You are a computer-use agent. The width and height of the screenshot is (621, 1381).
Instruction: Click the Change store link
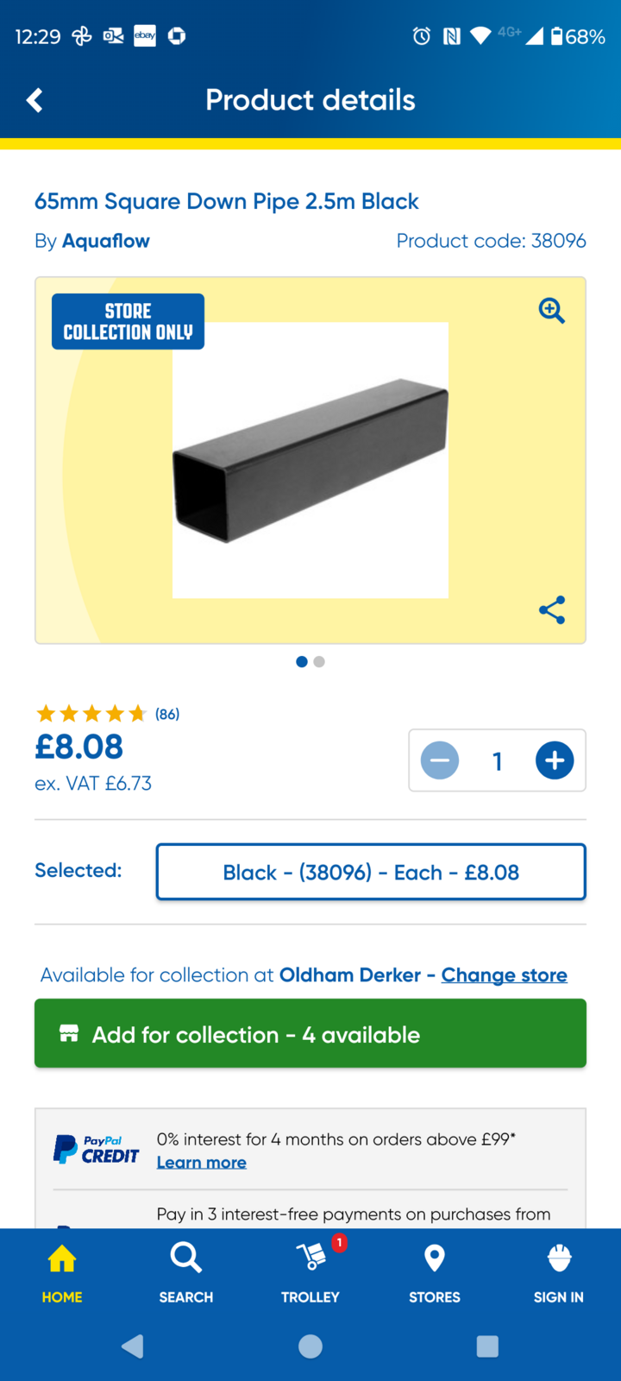[x=504, y=974]
